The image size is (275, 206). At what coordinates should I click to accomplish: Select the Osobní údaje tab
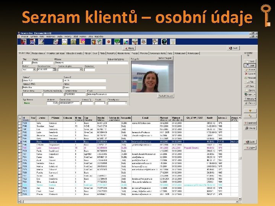click(24, 53)
